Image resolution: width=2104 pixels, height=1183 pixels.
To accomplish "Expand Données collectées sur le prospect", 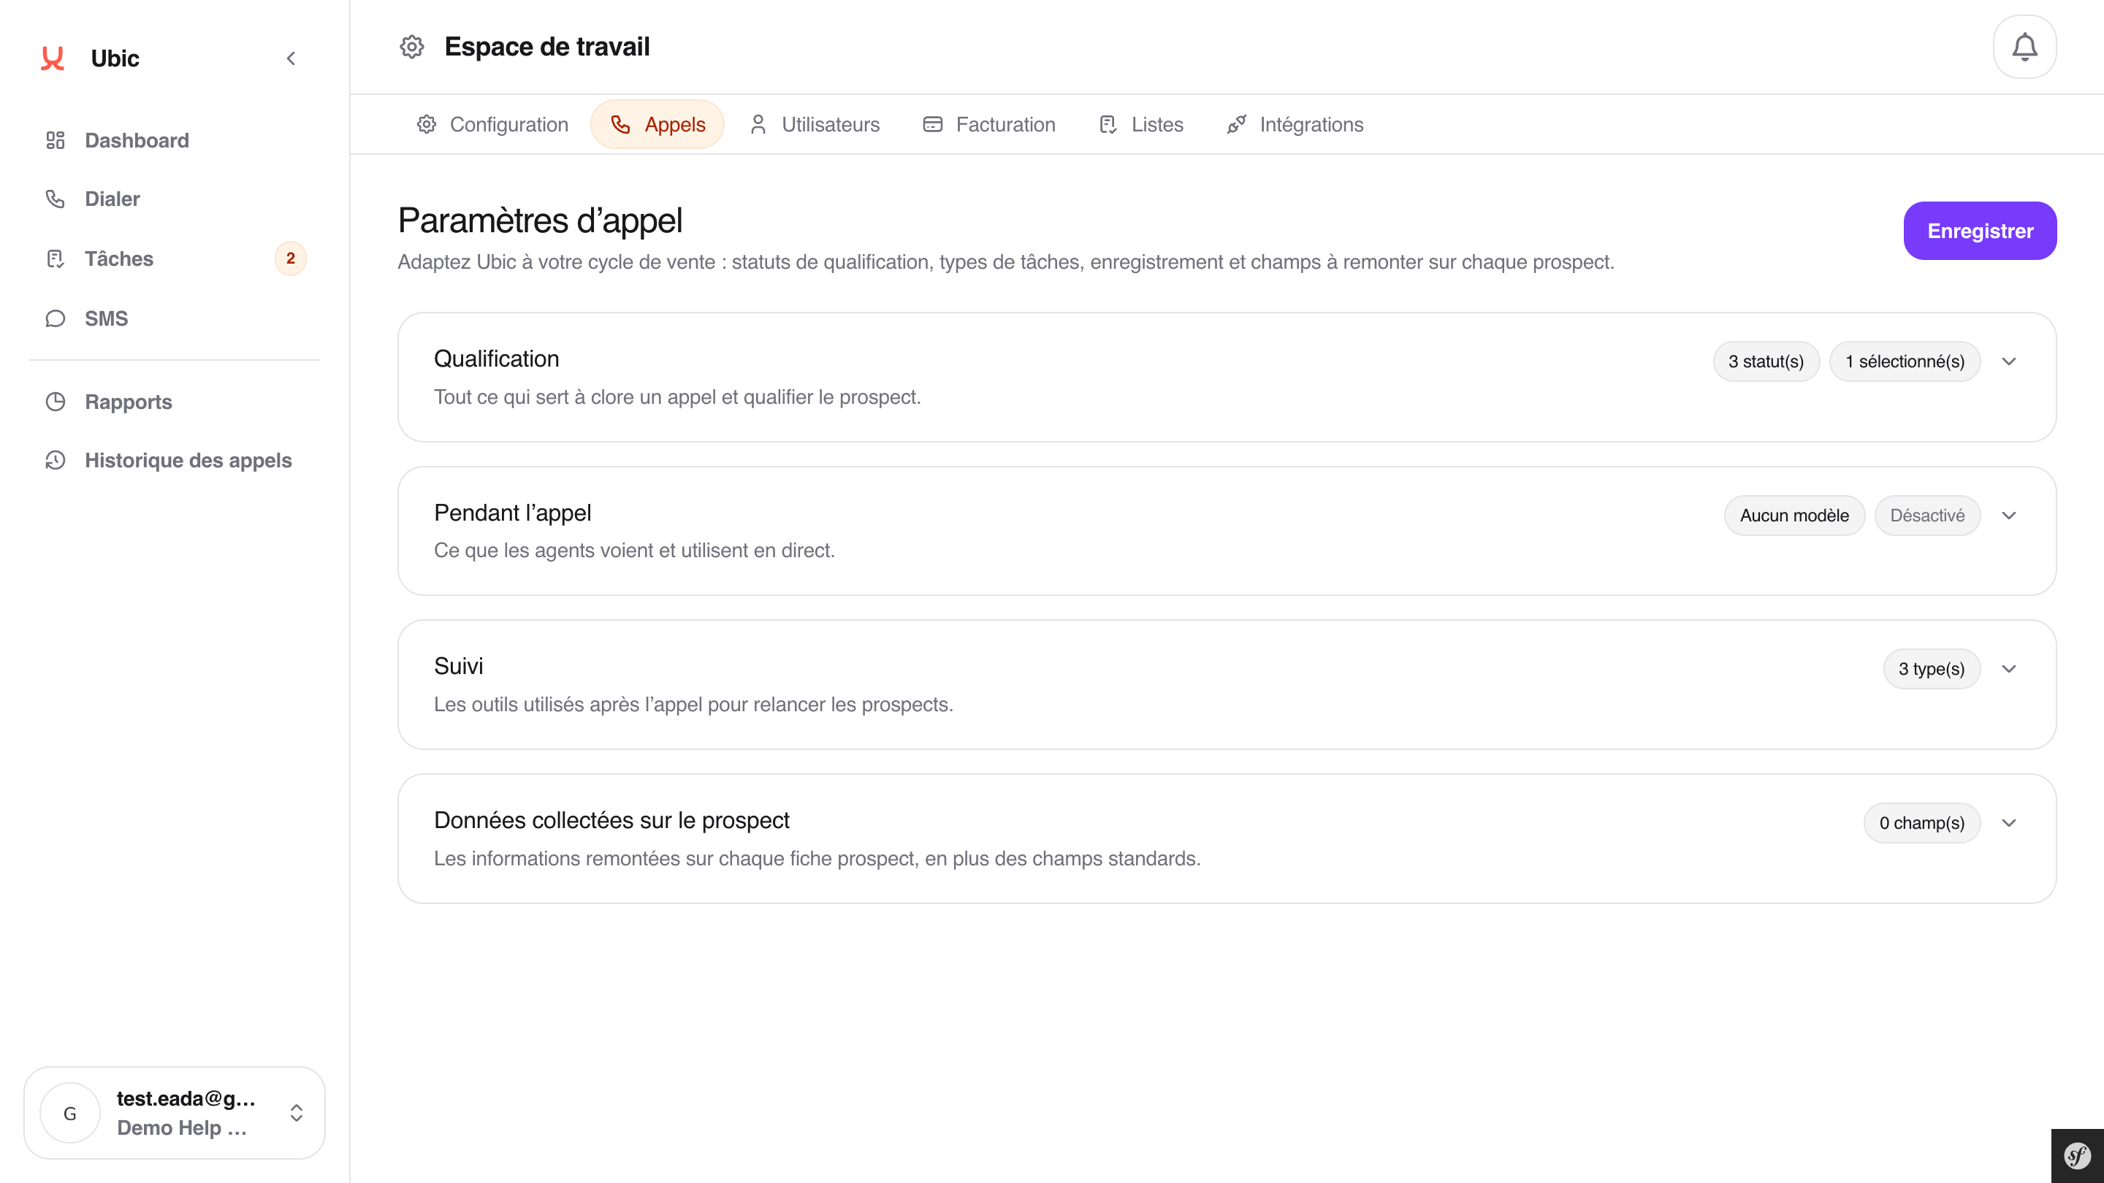I will coord(2008,823).
